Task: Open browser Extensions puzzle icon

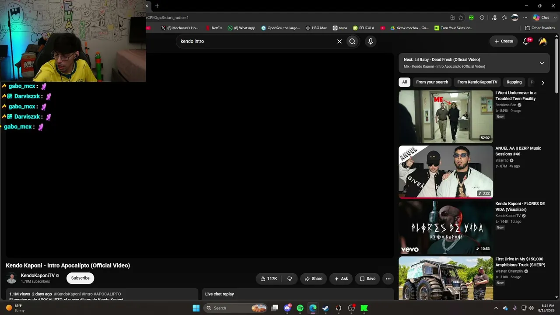Action: [482, 17]
